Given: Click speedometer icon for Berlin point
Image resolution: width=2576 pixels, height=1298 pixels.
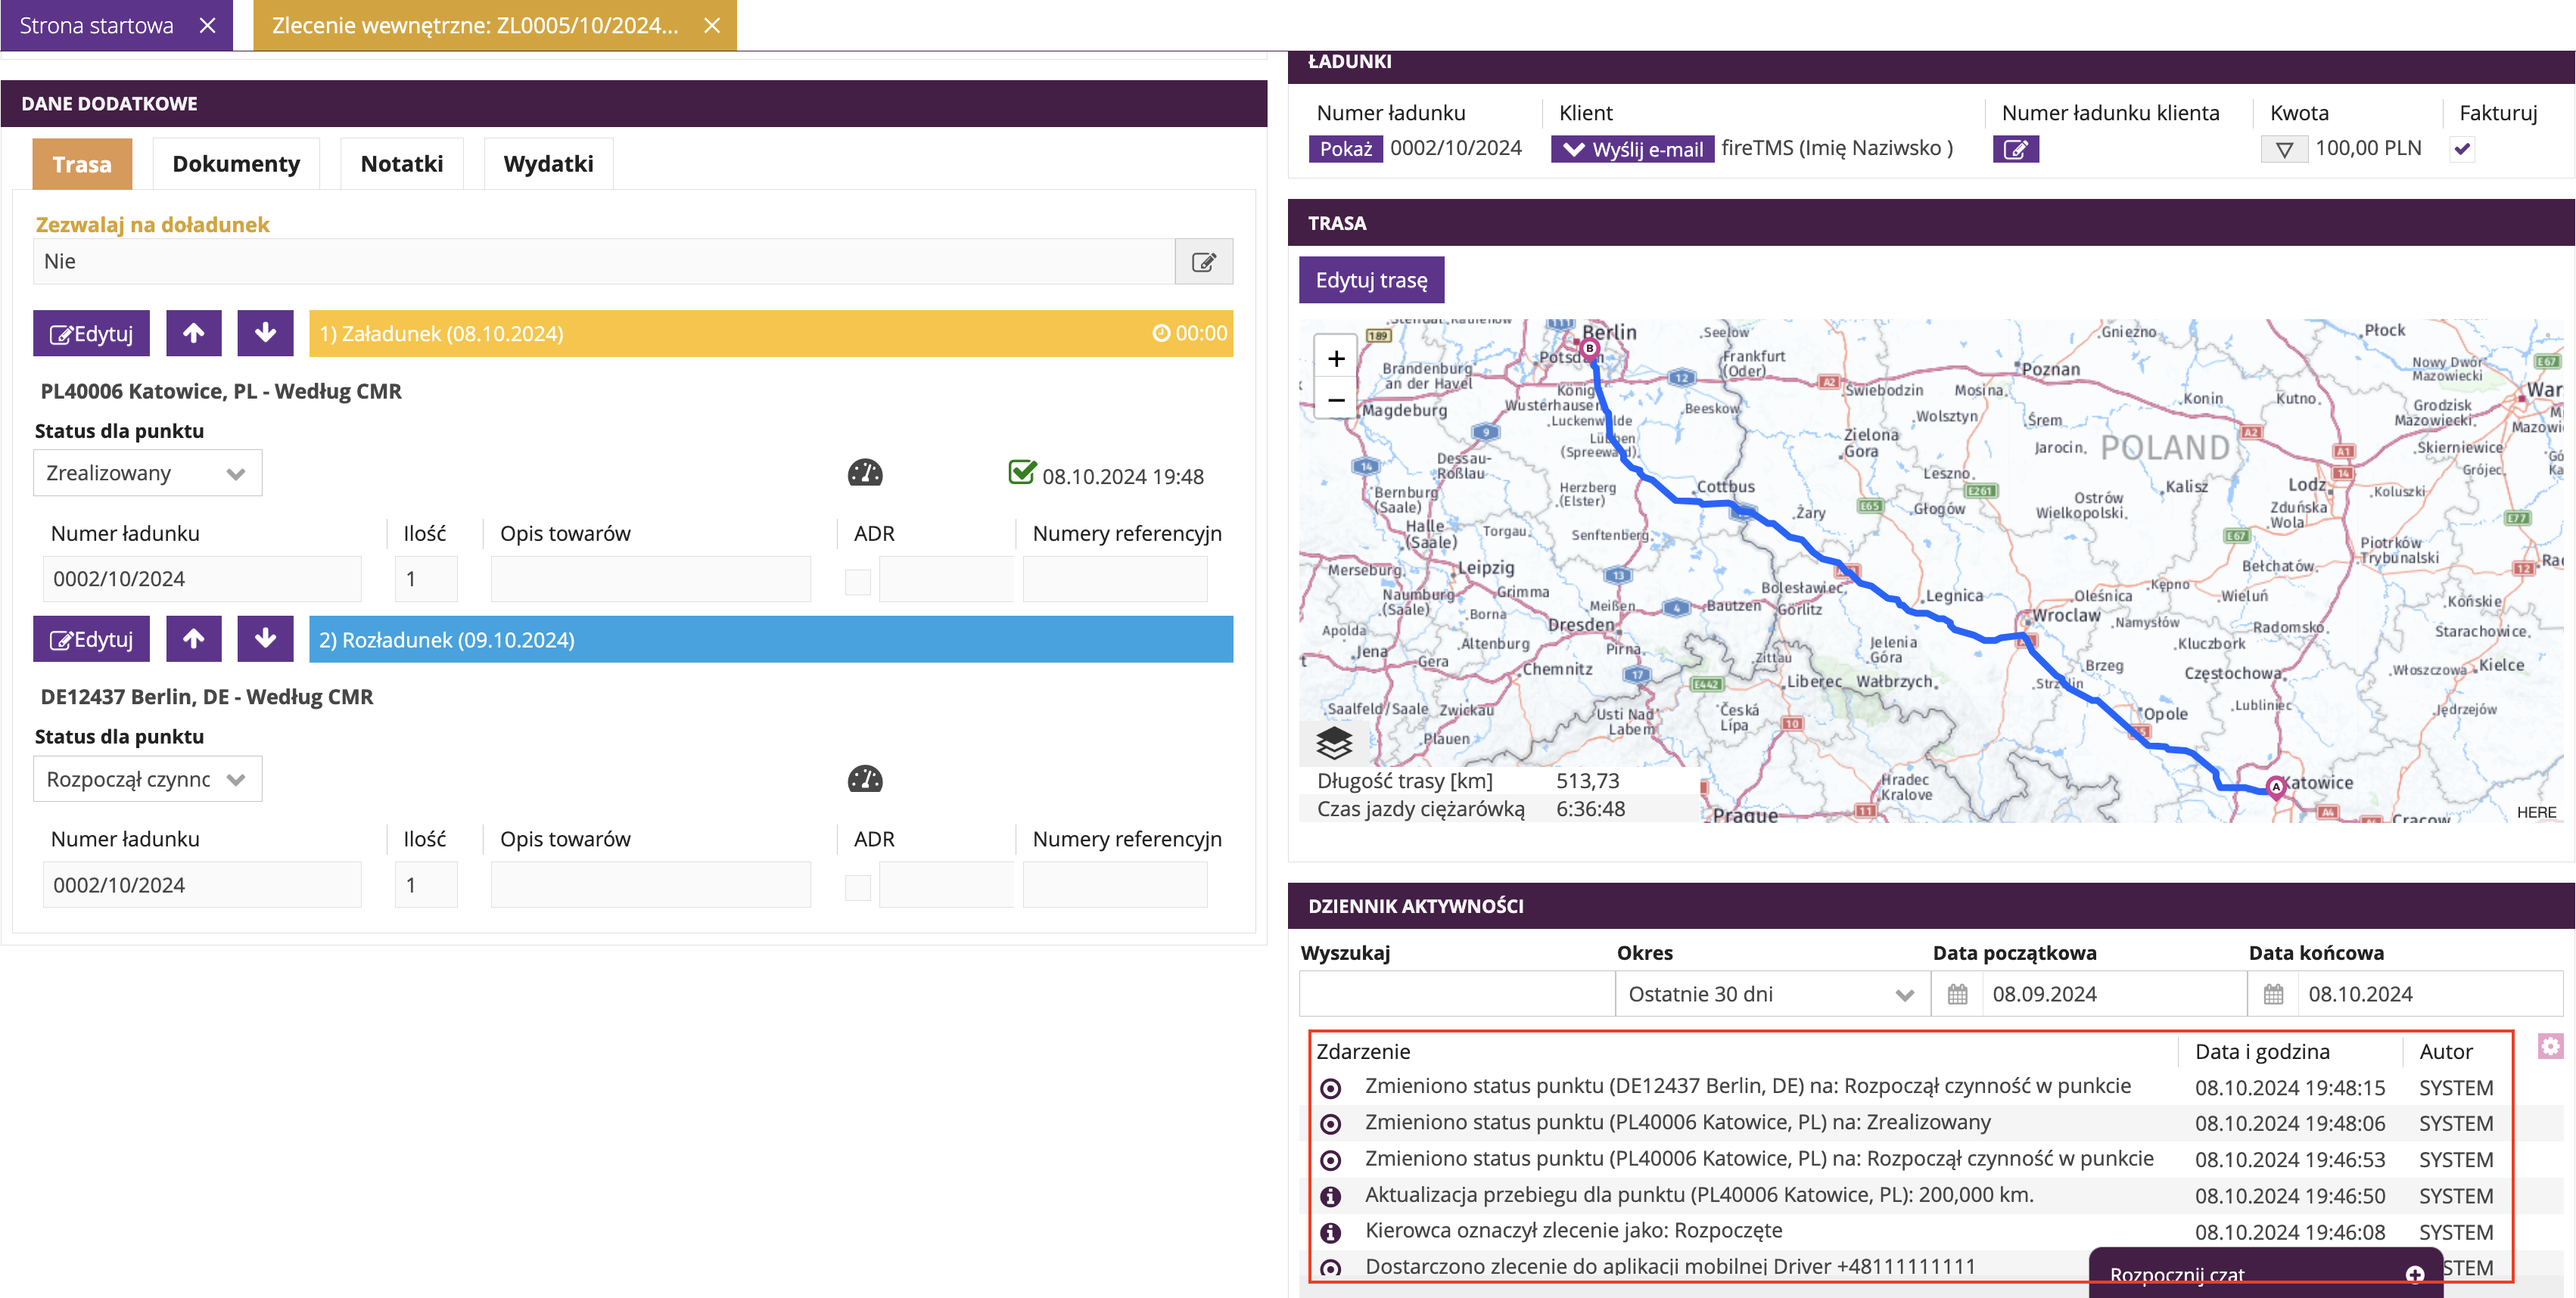Looking at the screenshot, I should click(865, 779).
